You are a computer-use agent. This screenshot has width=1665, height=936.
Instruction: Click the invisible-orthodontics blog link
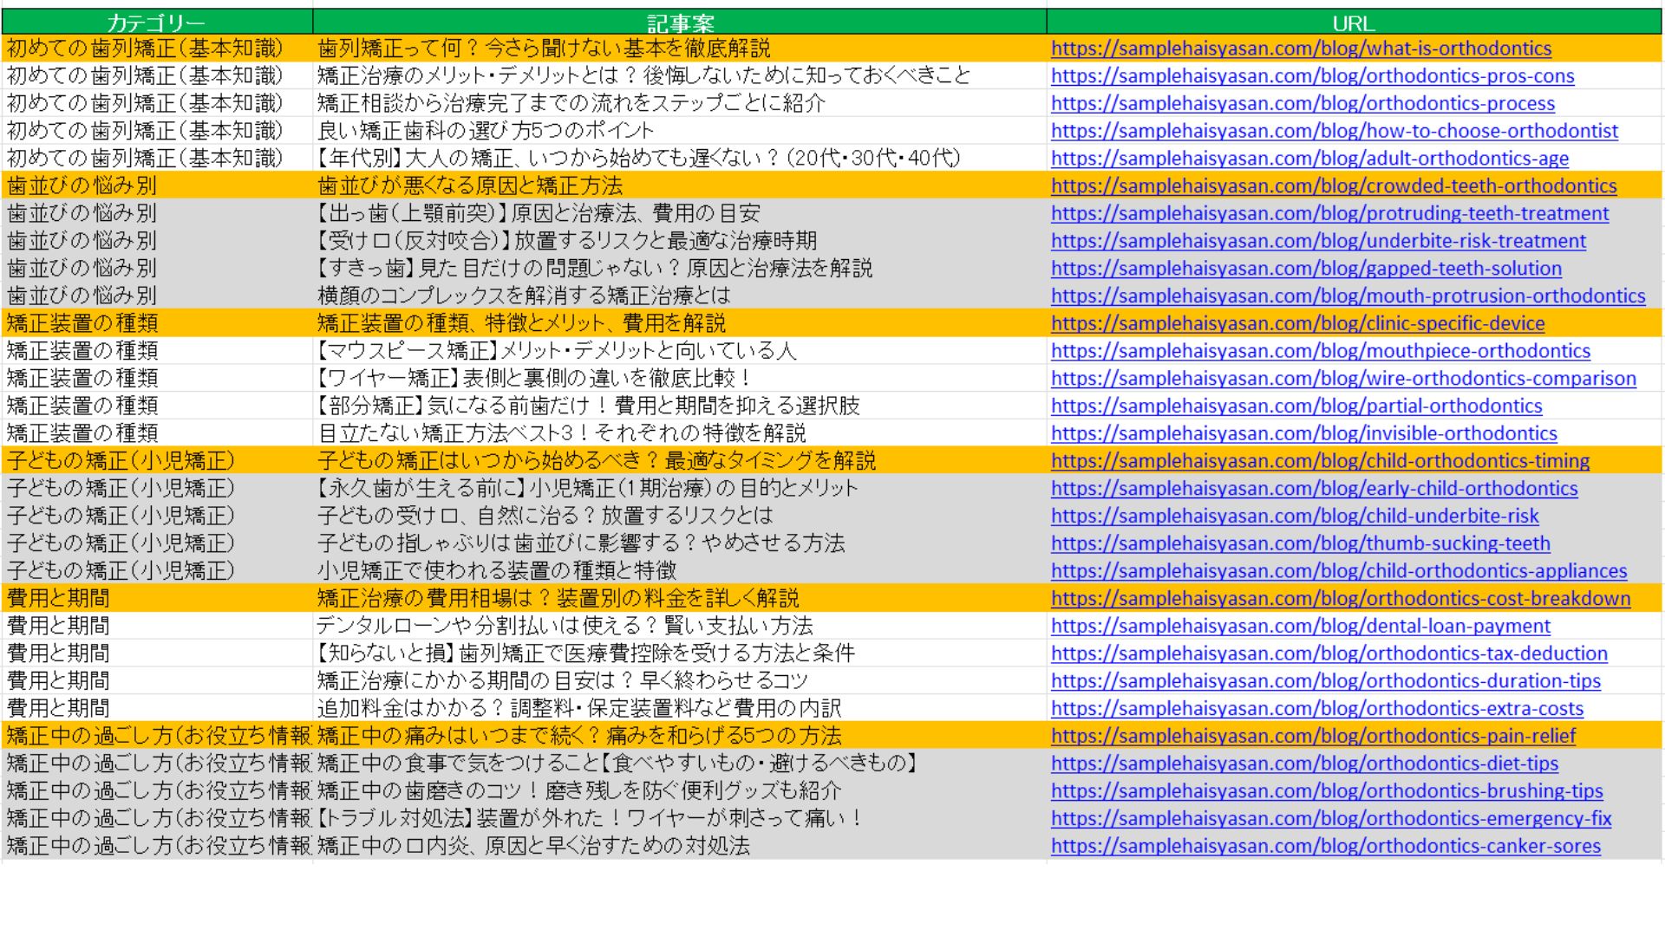coord(1303,433)
